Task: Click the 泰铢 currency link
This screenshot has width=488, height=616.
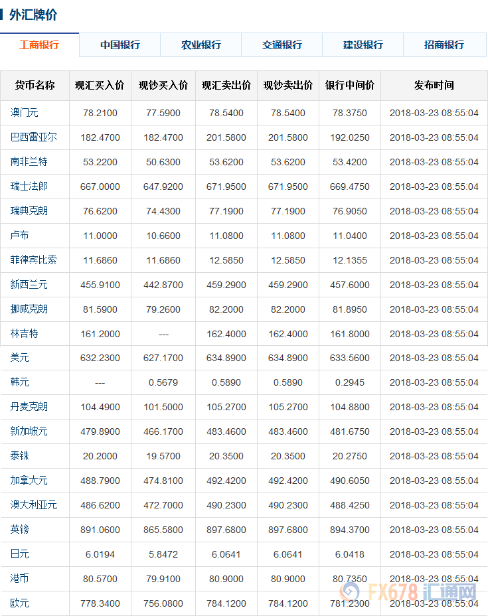Action: point(20,456)
